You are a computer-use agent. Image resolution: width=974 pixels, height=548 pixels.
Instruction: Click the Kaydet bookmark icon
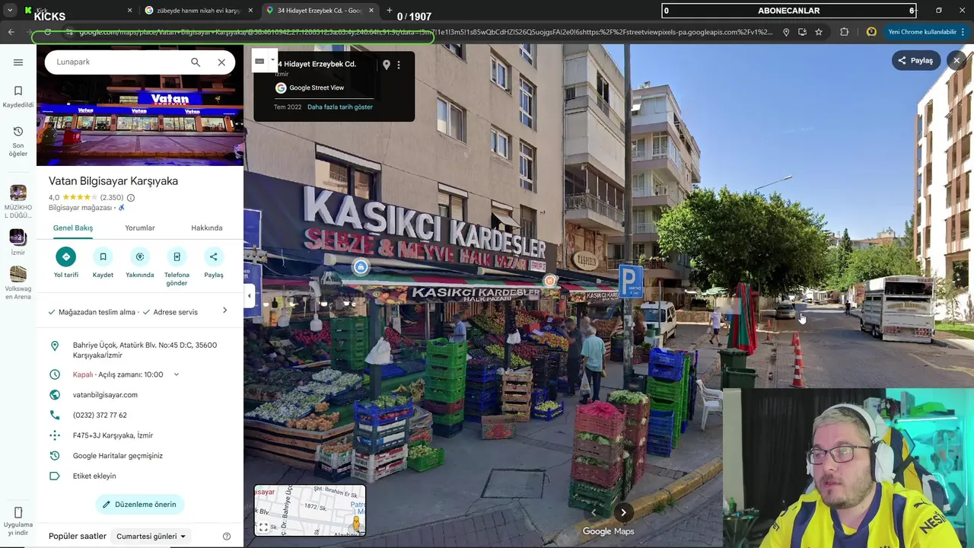pos(103,256)
